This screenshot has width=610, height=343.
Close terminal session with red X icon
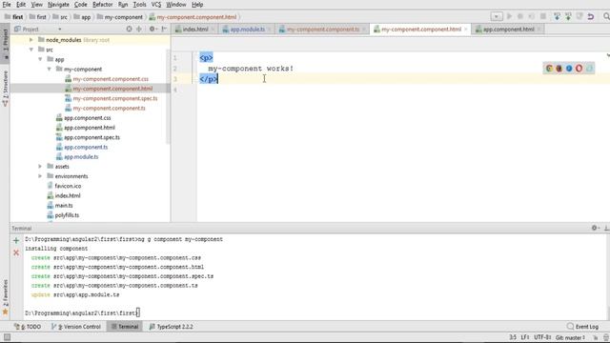16,252
